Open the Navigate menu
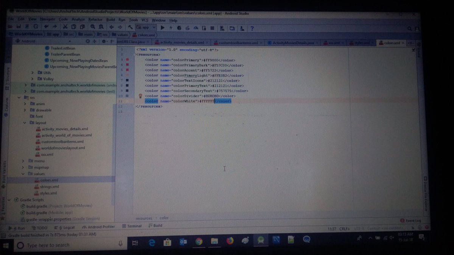This screenshot has width=454, height=255. (47, 19)
